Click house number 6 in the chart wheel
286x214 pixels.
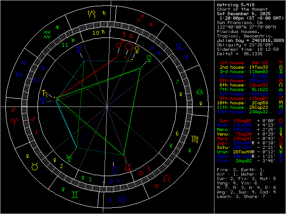pos(177,134)
